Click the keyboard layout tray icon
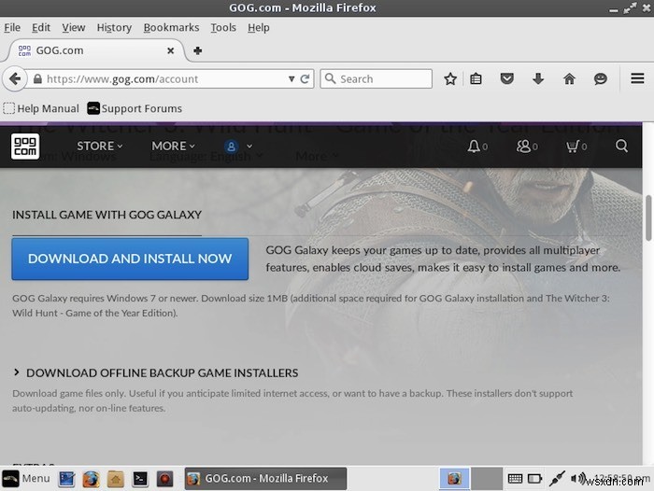 (515, 479)
